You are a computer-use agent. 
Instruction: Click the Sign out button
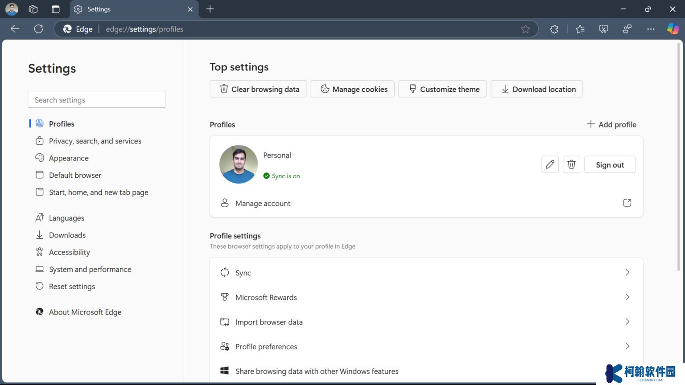tap(610, 164)
